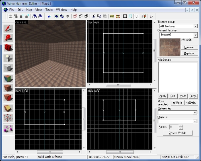Decrease the Faces value with the down arrow
This screenshot has height=161, width=201.
pos(181,128)
